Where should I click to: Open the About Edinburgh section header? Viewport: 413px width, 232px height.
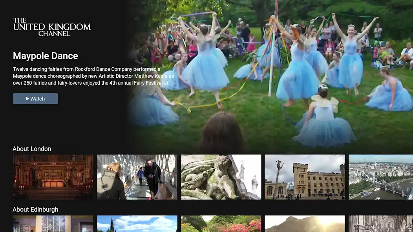pos(35,209)
